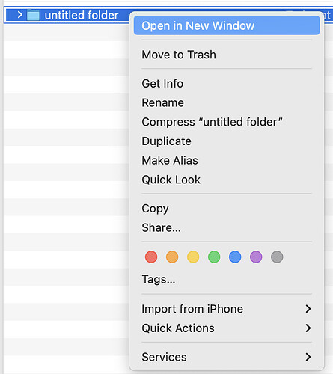
Task: Expand the untitled folder disclosure arrow
Action: click(20, 15)
